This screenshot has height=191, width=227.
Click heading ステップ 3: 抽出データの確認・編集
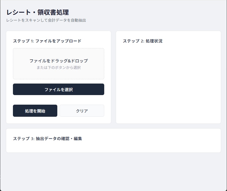pyautogui.click(x=47, y=139)
